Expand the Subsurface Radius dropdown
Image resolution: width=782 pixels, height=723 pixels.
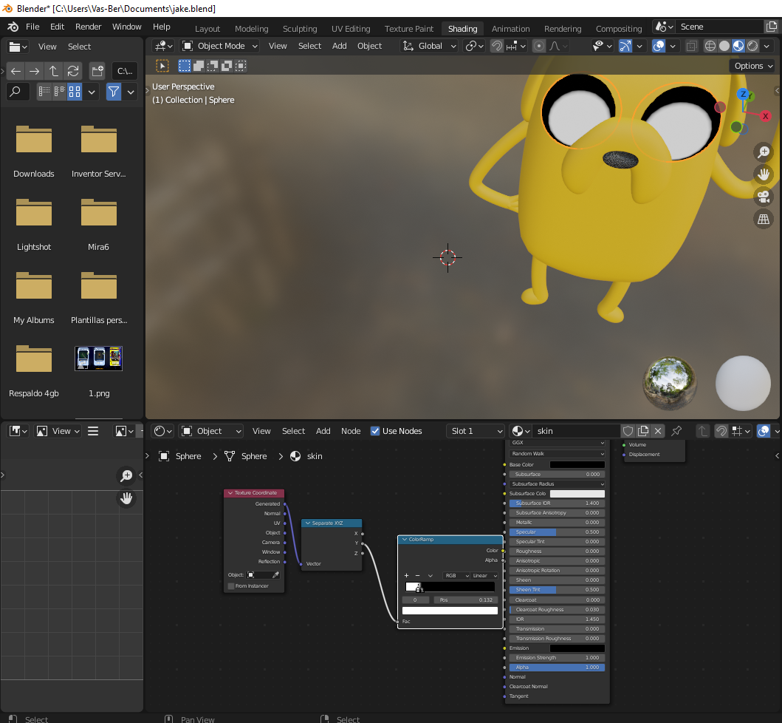(x=557, y=483)
